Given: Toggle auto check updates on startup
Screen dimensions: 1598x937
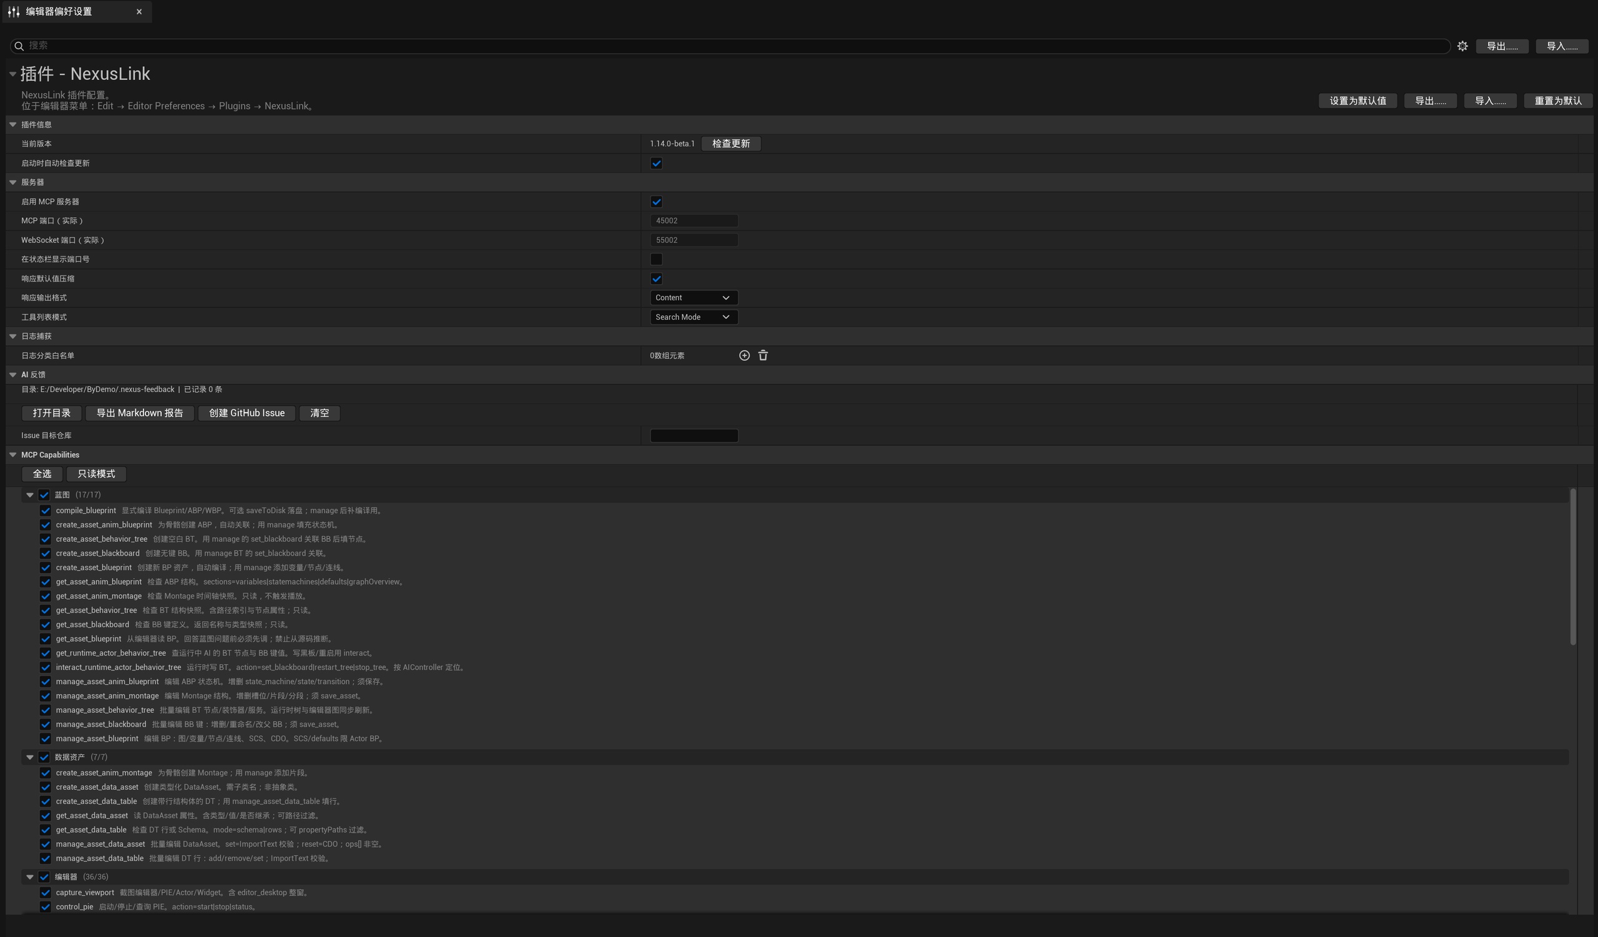Looking at the screenshot, I should [656, 164].
